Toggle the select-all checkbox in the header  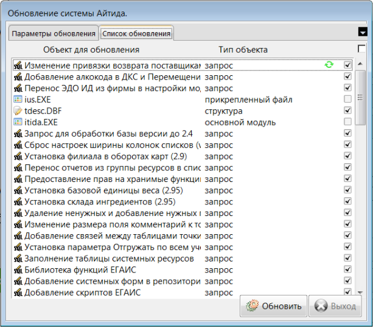click(x=361, y=49)
